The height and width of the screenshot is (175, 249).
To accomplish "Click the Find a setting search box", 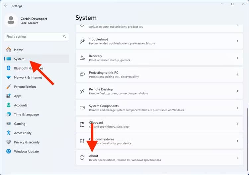I will 33,37.
